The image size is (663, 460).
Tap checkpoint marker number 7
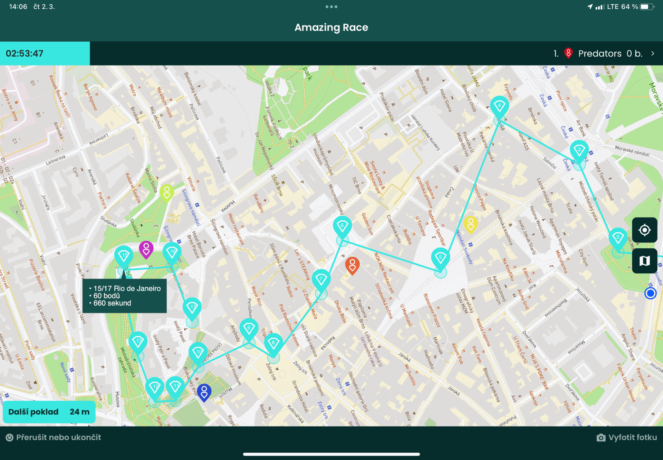[x=321, y=280]
